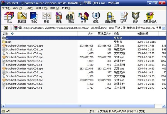
Task: Select Schubert Chamber Music CD4.ape
Action: (24, 80)
